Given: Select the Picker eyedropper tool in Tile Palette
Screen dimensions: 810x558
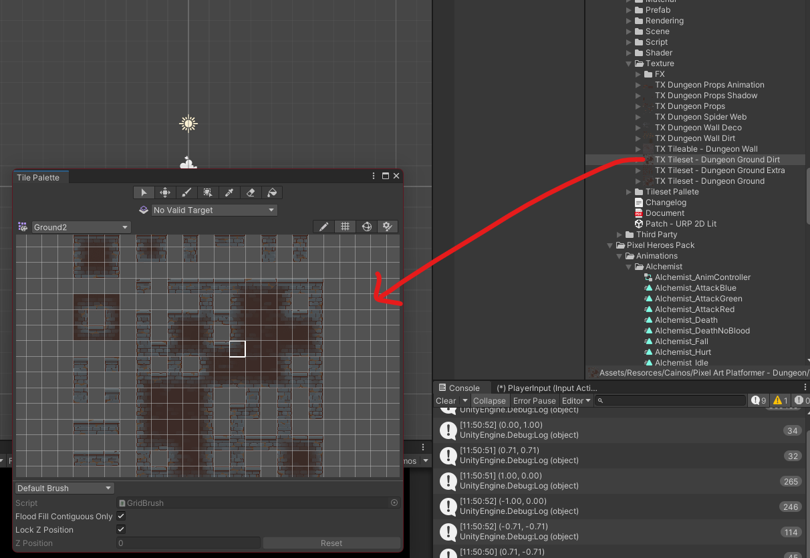Looking at the screenshot, I should [x=229, y=192].
